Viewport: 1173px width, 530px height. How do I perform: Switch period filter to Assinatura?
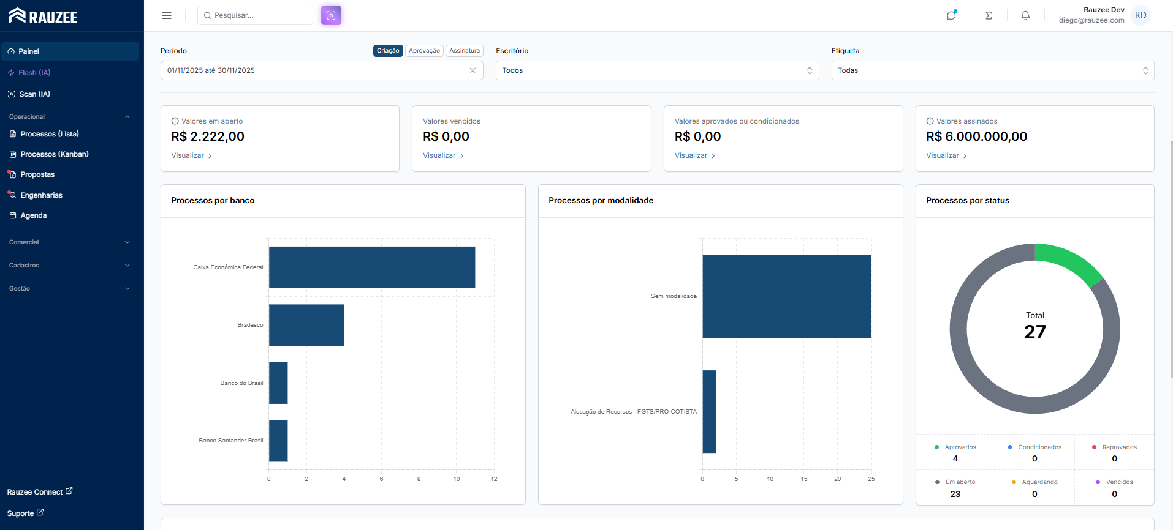click(x=465, y=51)
